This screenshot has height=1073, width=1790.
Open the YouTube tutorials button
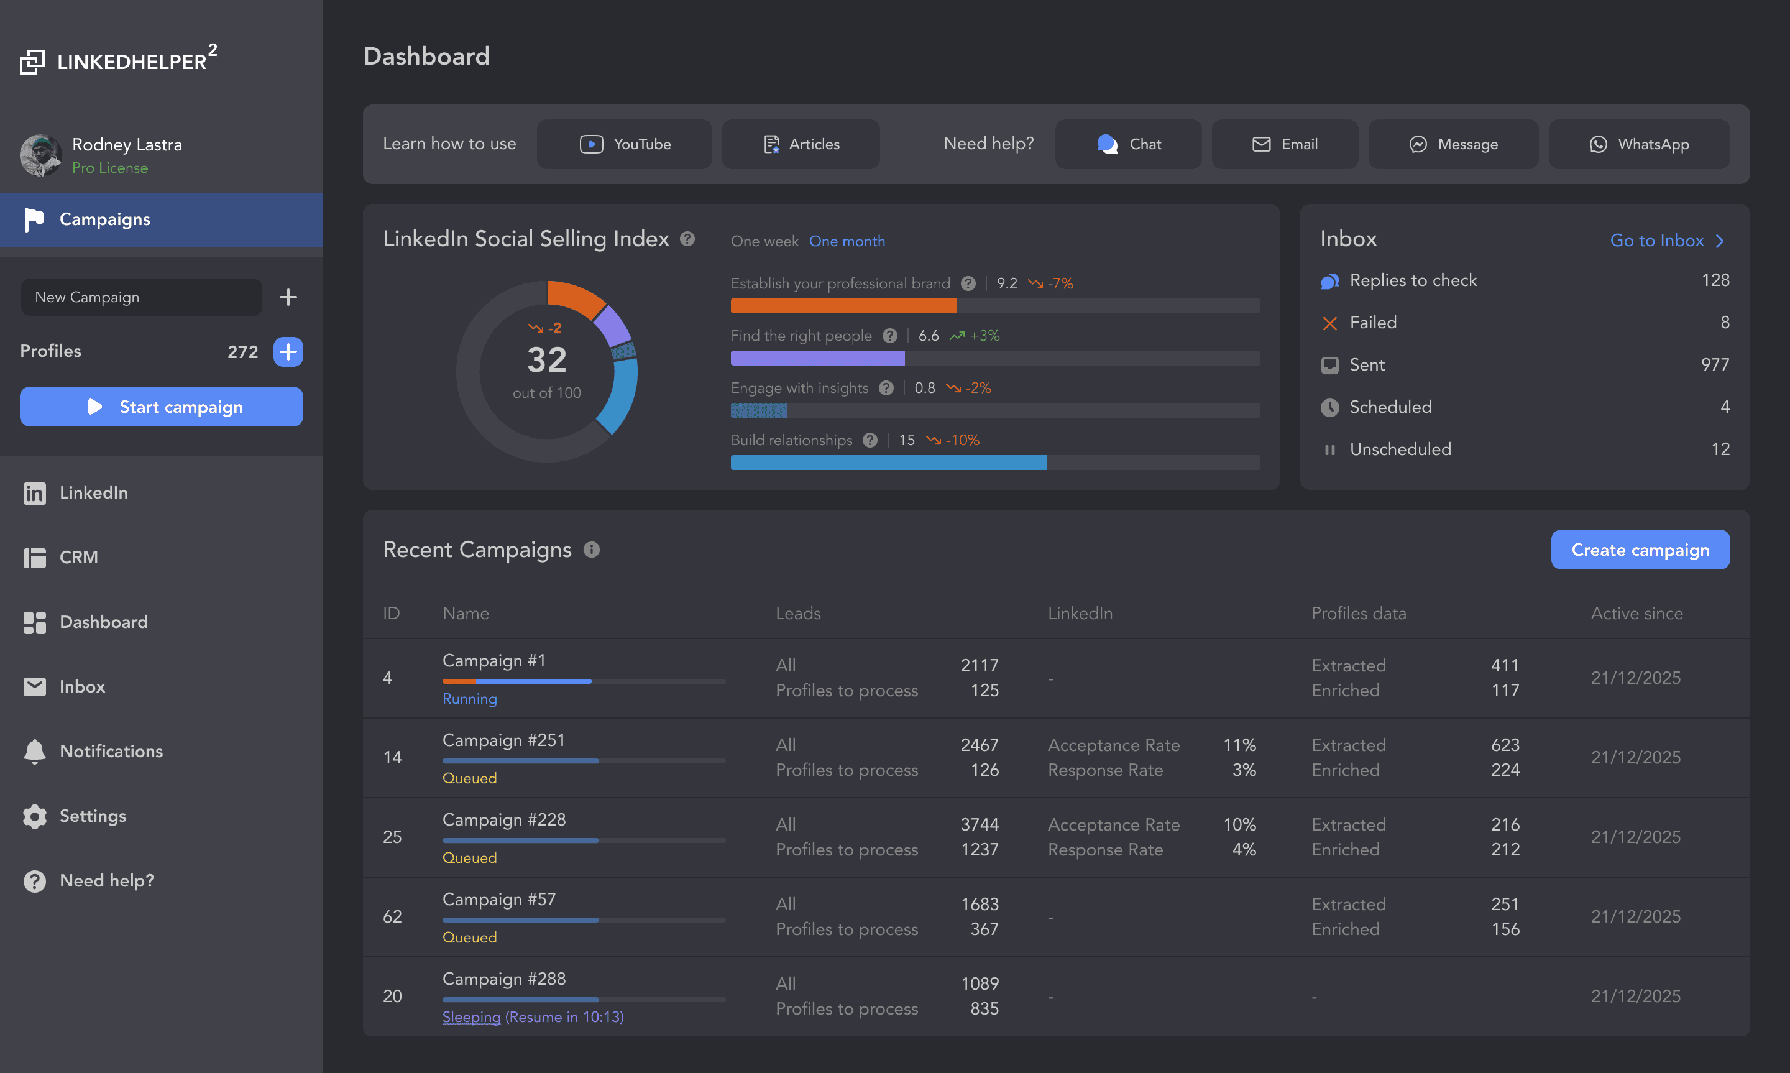click(623, 144)
